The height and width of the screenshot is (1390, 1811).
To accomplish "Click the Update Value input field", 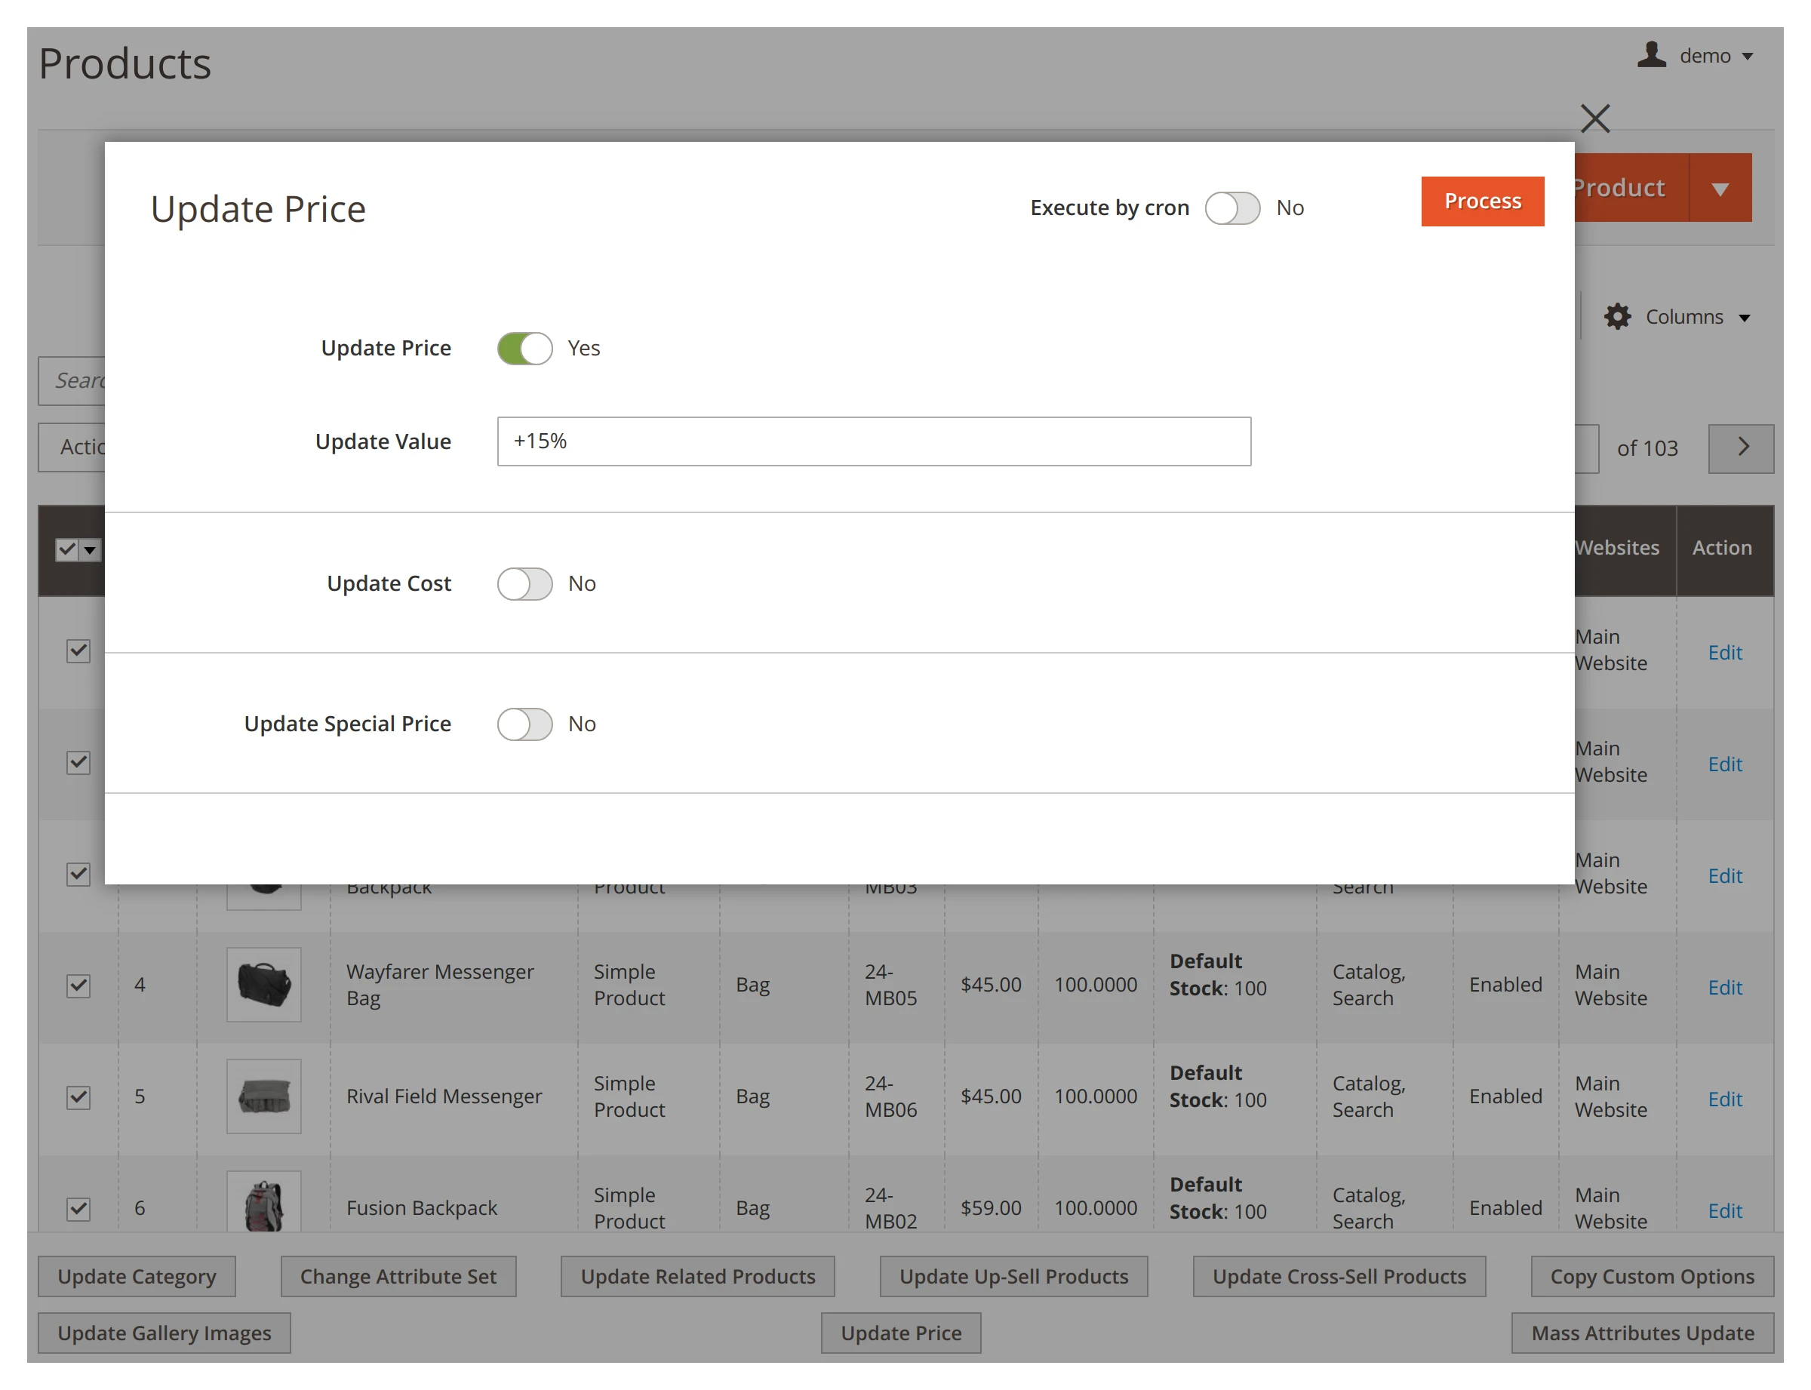I will pyautogui.click(x=873, y=441).
